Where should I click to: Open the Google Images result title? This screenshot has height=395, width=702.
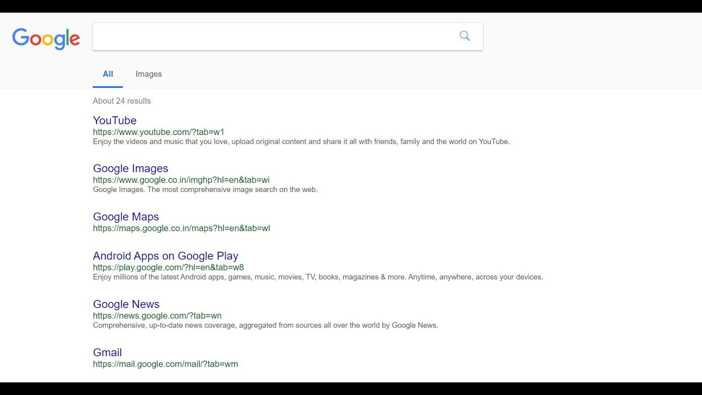131,168
